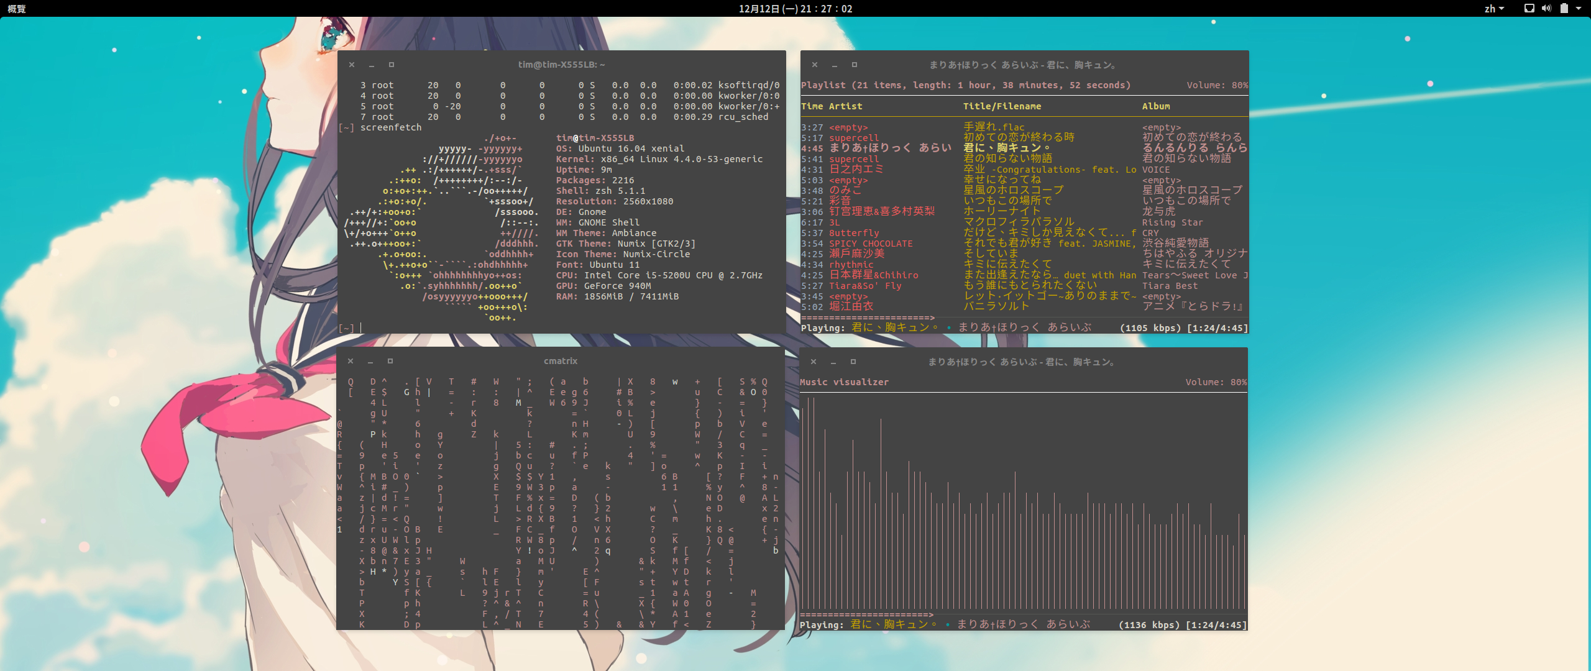The height and width of the screenshot is (671, 1591).
Task: Select the いつもこの場所で title entry
Action: click(x=1008, y=201)
